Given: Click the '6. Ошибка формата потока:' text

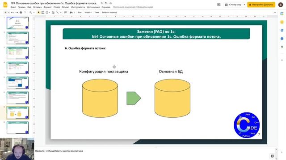Looking at the screenshot, I should (85, 48).
